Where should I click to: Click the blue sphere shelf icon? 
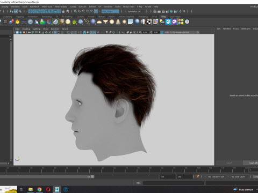pyautogui.click(x=93, y=22)
